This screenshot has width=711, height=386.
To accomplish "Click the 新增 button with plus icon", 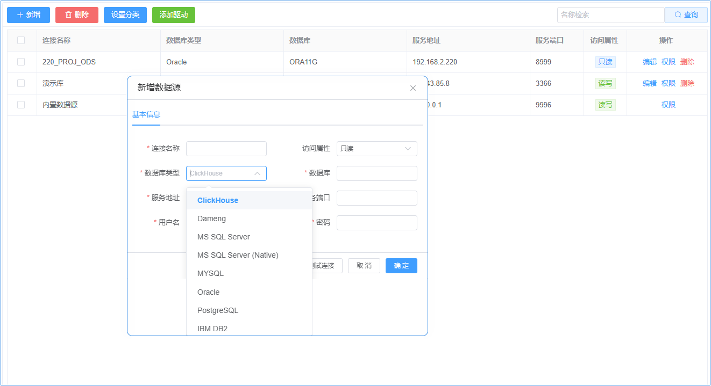I will click(x=29, y=15).
